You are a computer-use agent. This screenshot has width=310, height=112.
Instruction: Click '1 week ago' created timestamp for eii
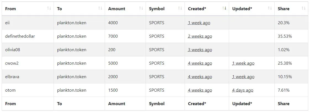click(x=199, y=23)
